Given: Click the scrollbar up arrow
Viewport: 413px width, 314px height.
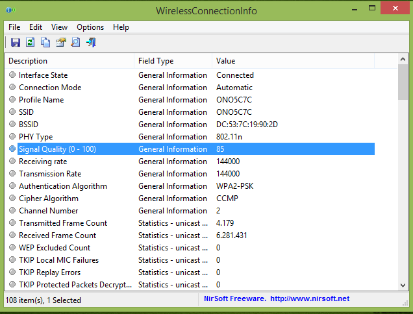Looking at the screenshot, I should click(403, 60).
